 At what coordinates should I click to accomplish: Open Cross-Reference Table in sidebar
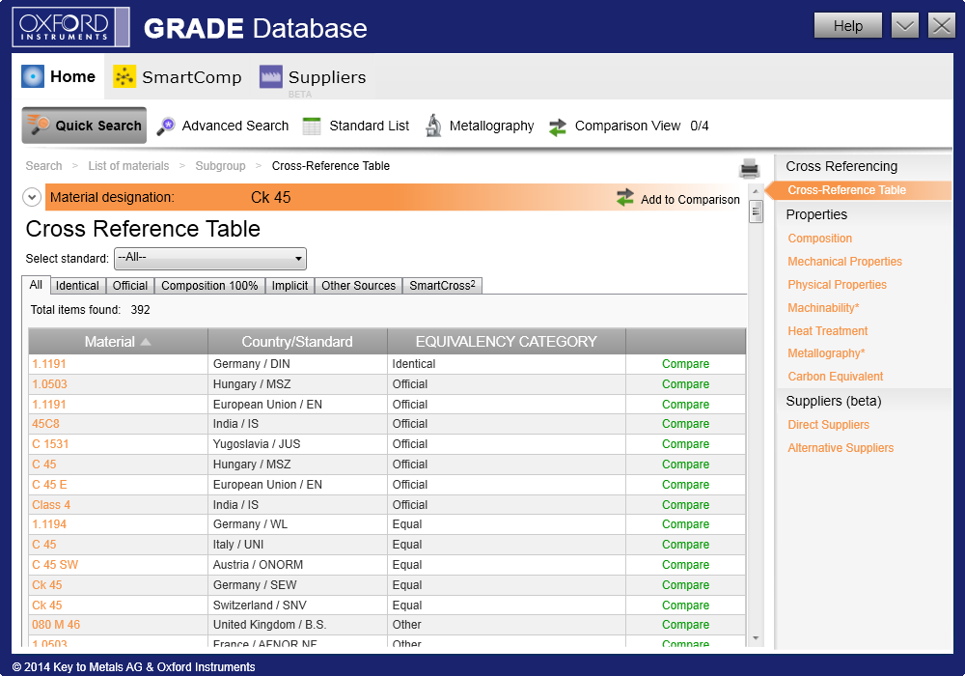click(x=847, y=190)
